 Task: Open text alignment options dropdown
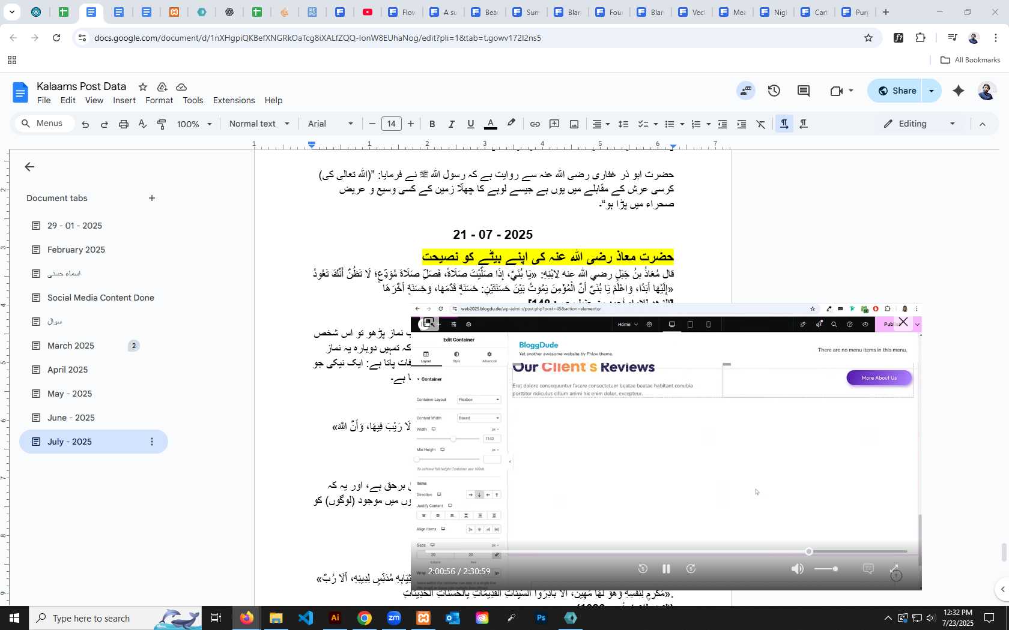(x=601, y=124)
